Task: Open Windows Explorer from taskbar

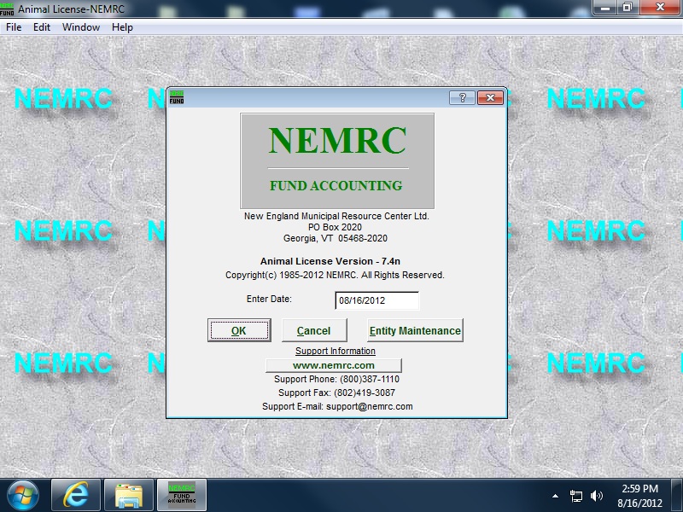Action: (x=129, y=495)
